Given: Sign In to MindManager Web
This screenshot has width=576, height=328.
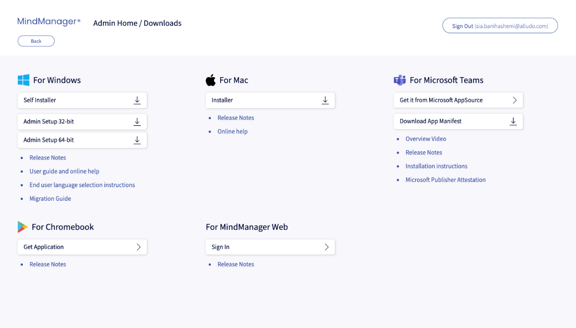Looking at the screenshot, I should coord(270,247).
